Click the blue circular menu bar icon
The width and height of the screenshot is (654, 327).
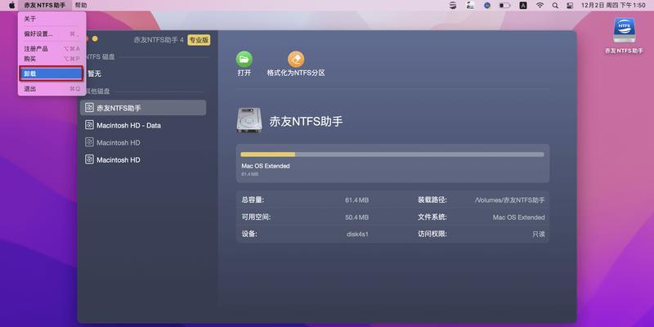point(487,6)
